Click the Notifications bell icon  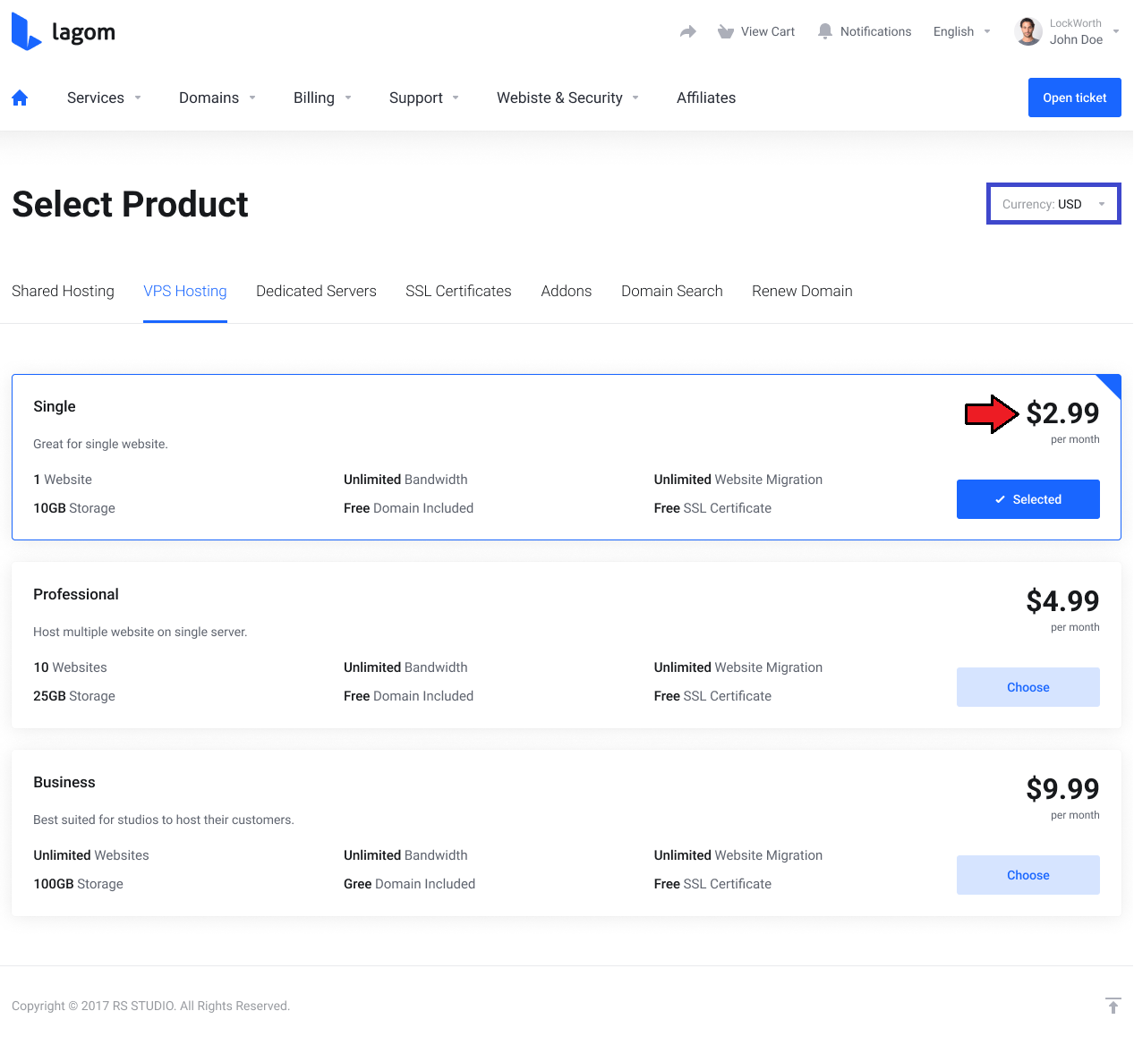pyautogui.click(x=825, y=31)
